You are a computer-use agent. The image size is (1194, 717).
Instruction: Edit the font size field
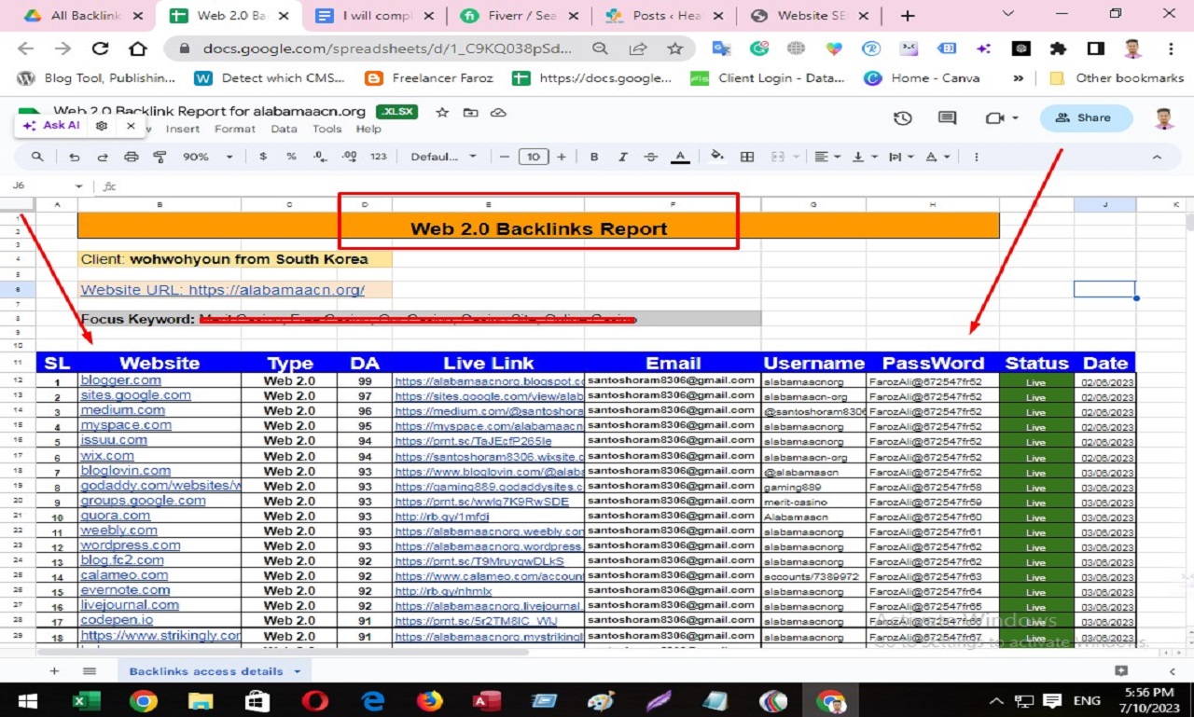pyautogui.click(x=533, y=157)
